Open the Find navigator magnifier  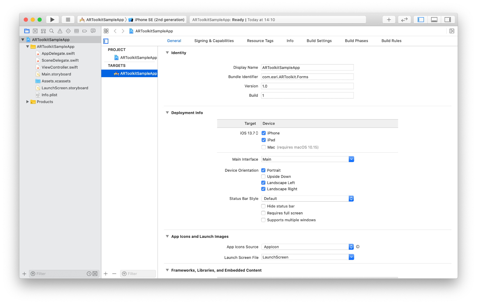(51, 31)
